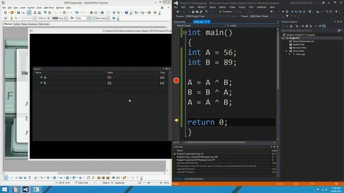Click the Quick Launch search magnifier icon
344x193 pixels.
[x=323, y=3]
